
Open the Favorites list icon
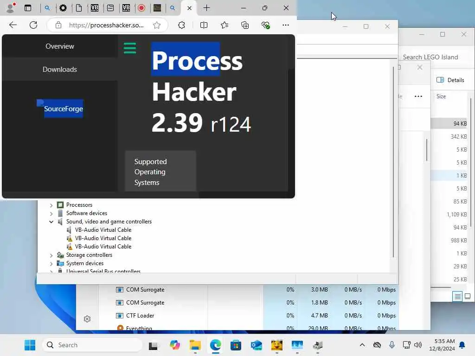[225, 25]
